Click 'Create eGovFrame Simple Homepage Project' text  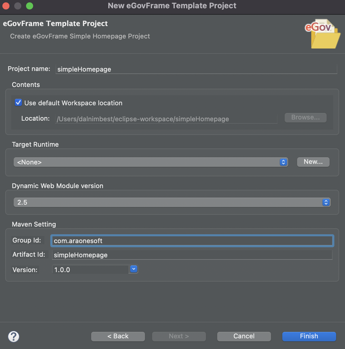80,36
